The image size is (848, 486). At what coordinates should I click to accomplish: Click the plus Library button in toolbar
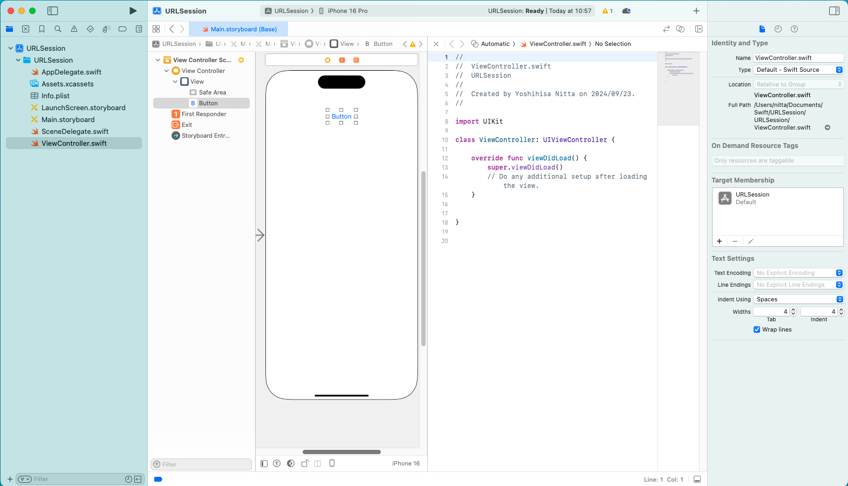(x=696, y=11)
